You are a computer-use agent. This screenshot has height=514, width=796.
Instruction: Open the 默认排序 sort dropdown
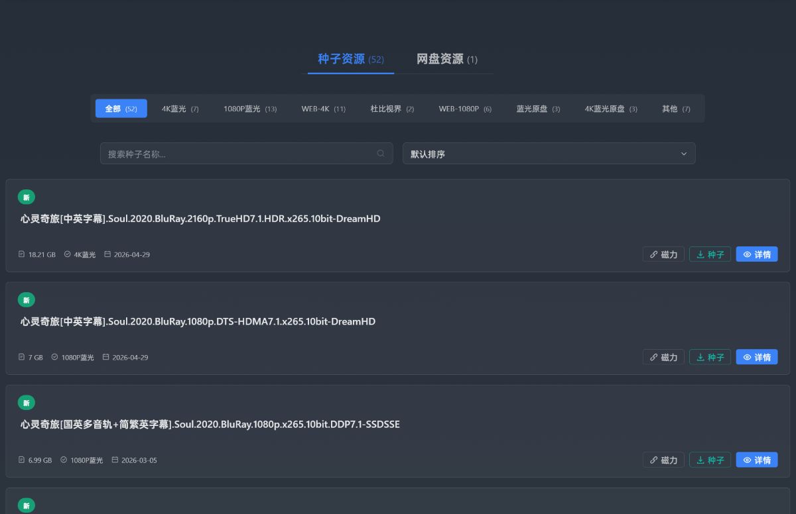pos(549,154)
